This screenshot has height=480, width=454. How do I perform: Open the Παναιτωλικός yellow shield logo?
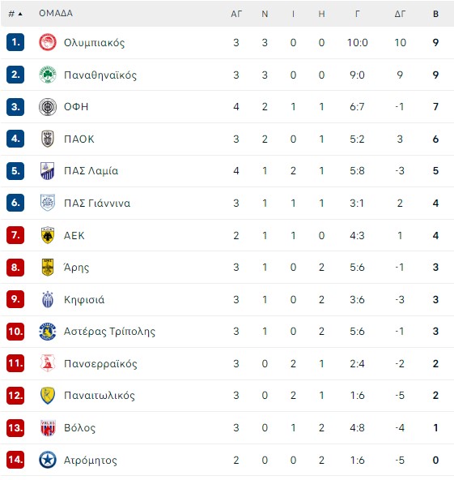[x=48, y=395]
